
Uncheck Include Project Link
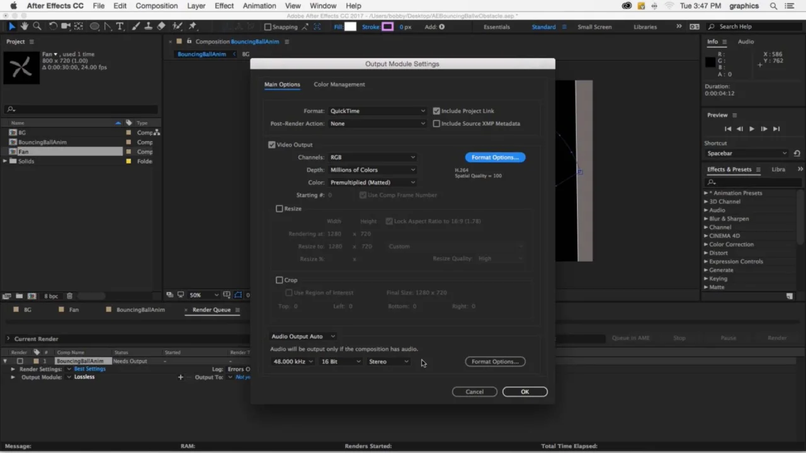click(x=436, y=111)
